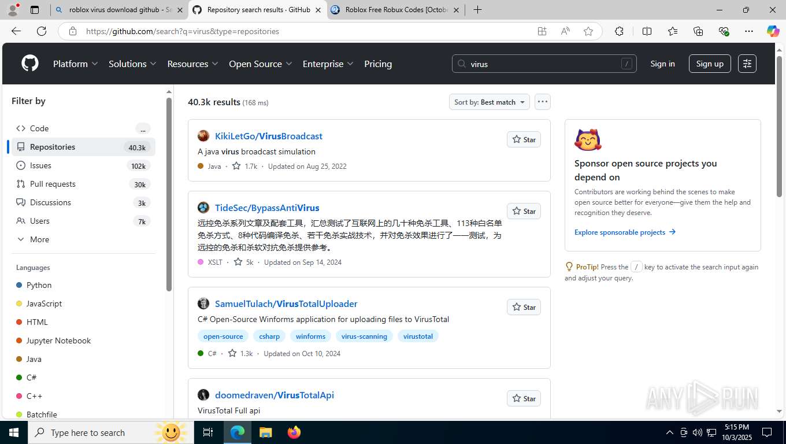Expand the Solutions navigation menu
The width and height of the screenshot is (786, 444).
click(132, 64)
